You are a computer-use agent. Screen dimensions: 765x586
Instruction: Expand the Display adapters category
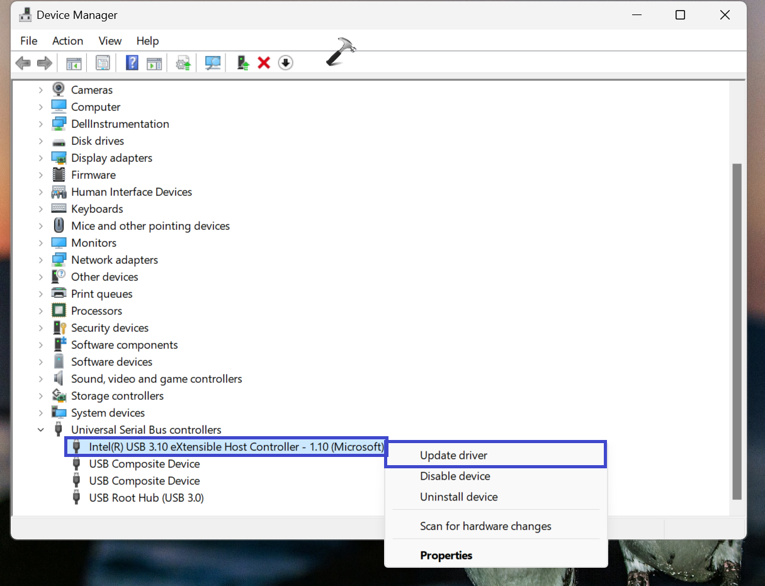[x=41, y=158]
